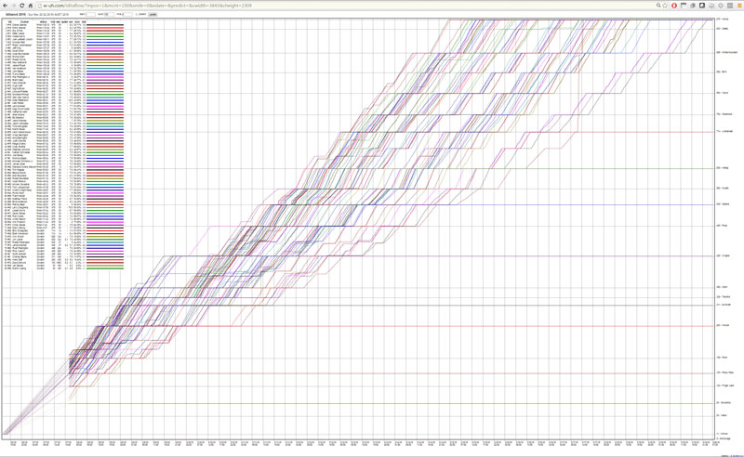Open the browser home page icon
This screenshot has height=457, width=744.
click(x=31, y=6)
